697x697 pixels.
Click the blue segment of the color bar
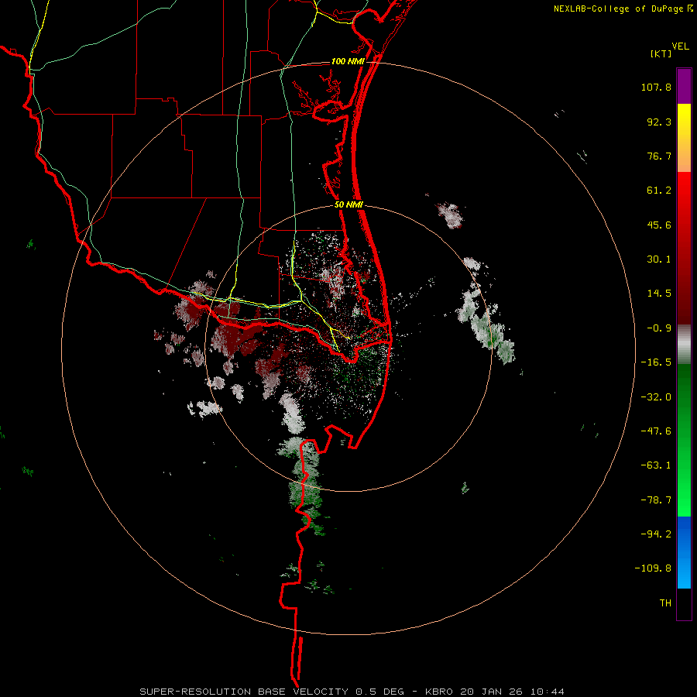point(684,552)
